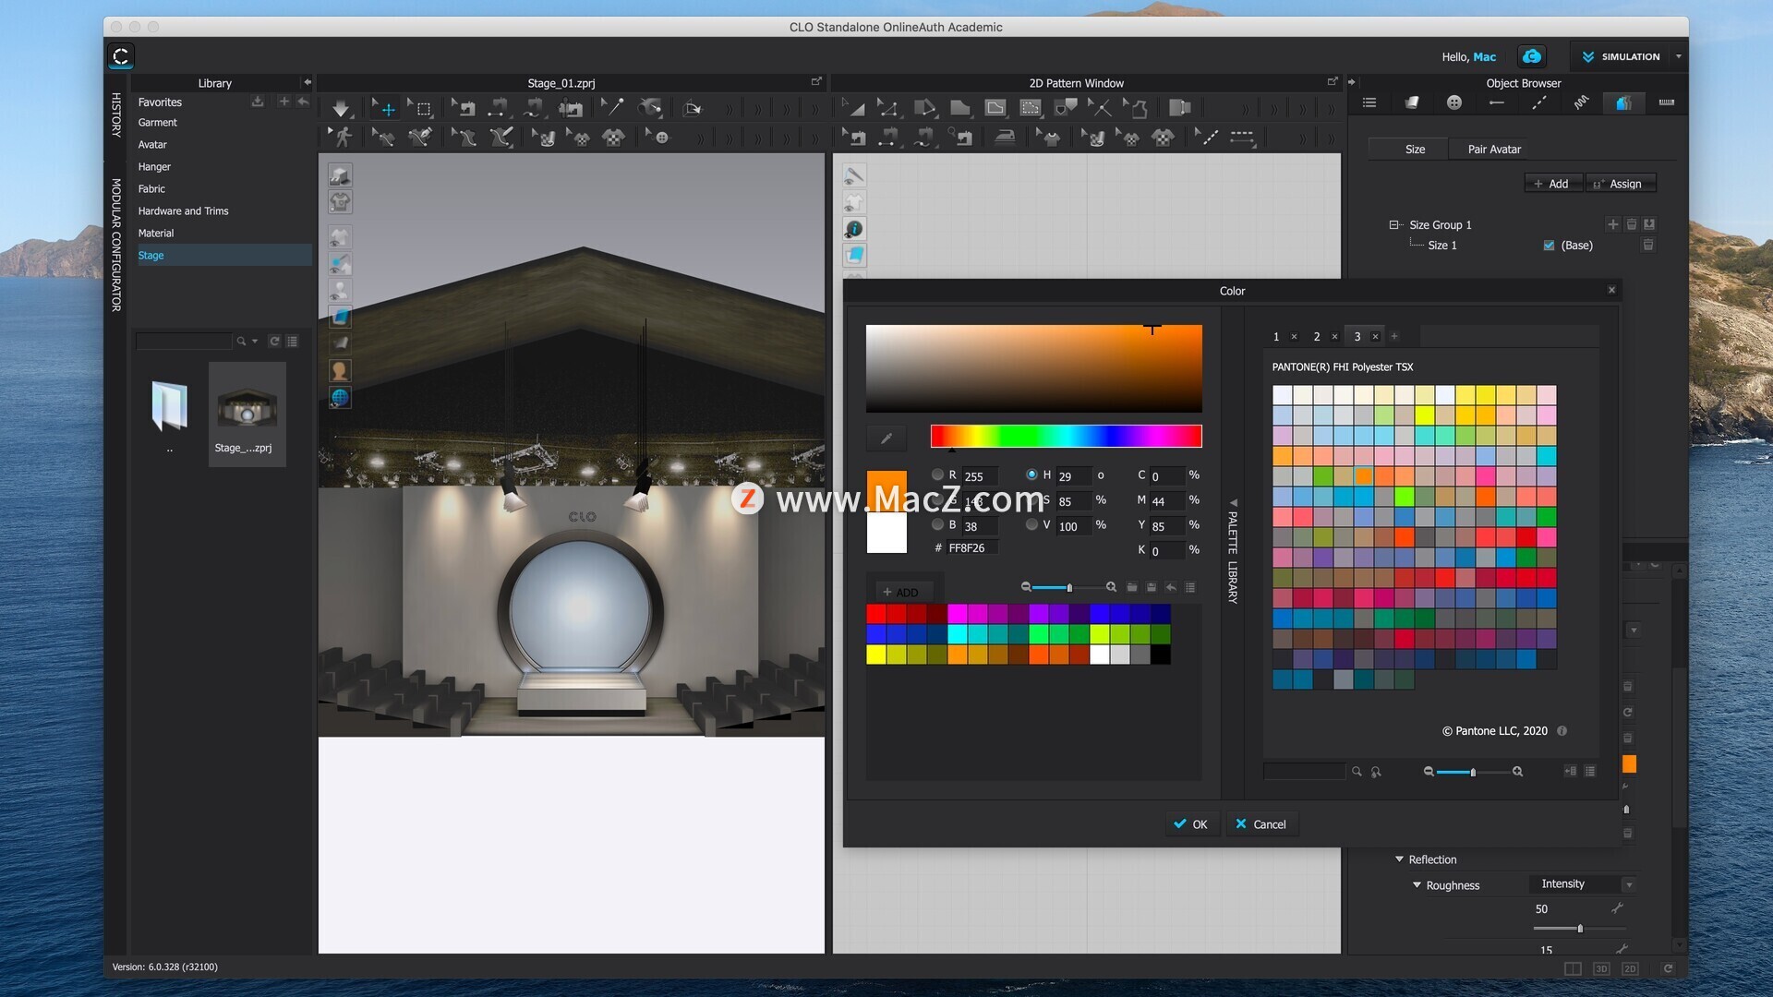Click the CLO logo icon
Viewport: 1773px width, 997px height.
point(121,56)
